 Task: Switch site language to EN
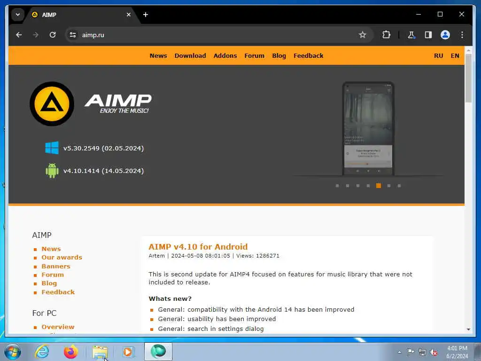click(455, 56)
